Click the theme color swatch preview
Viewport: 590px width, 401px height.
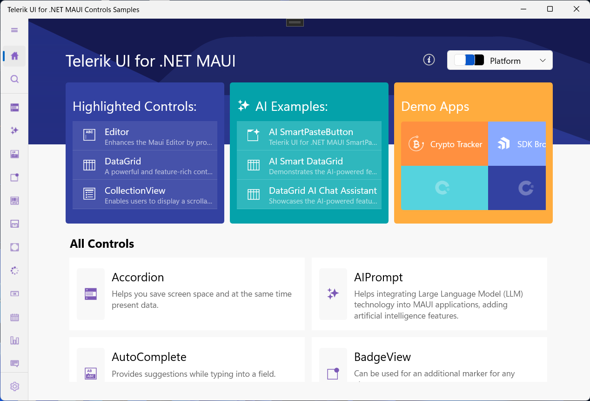coord(469,60)
